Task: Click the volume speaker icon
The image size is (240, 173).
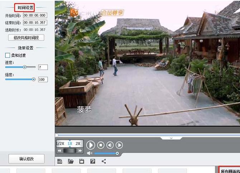Action: (x=90, y=153)
